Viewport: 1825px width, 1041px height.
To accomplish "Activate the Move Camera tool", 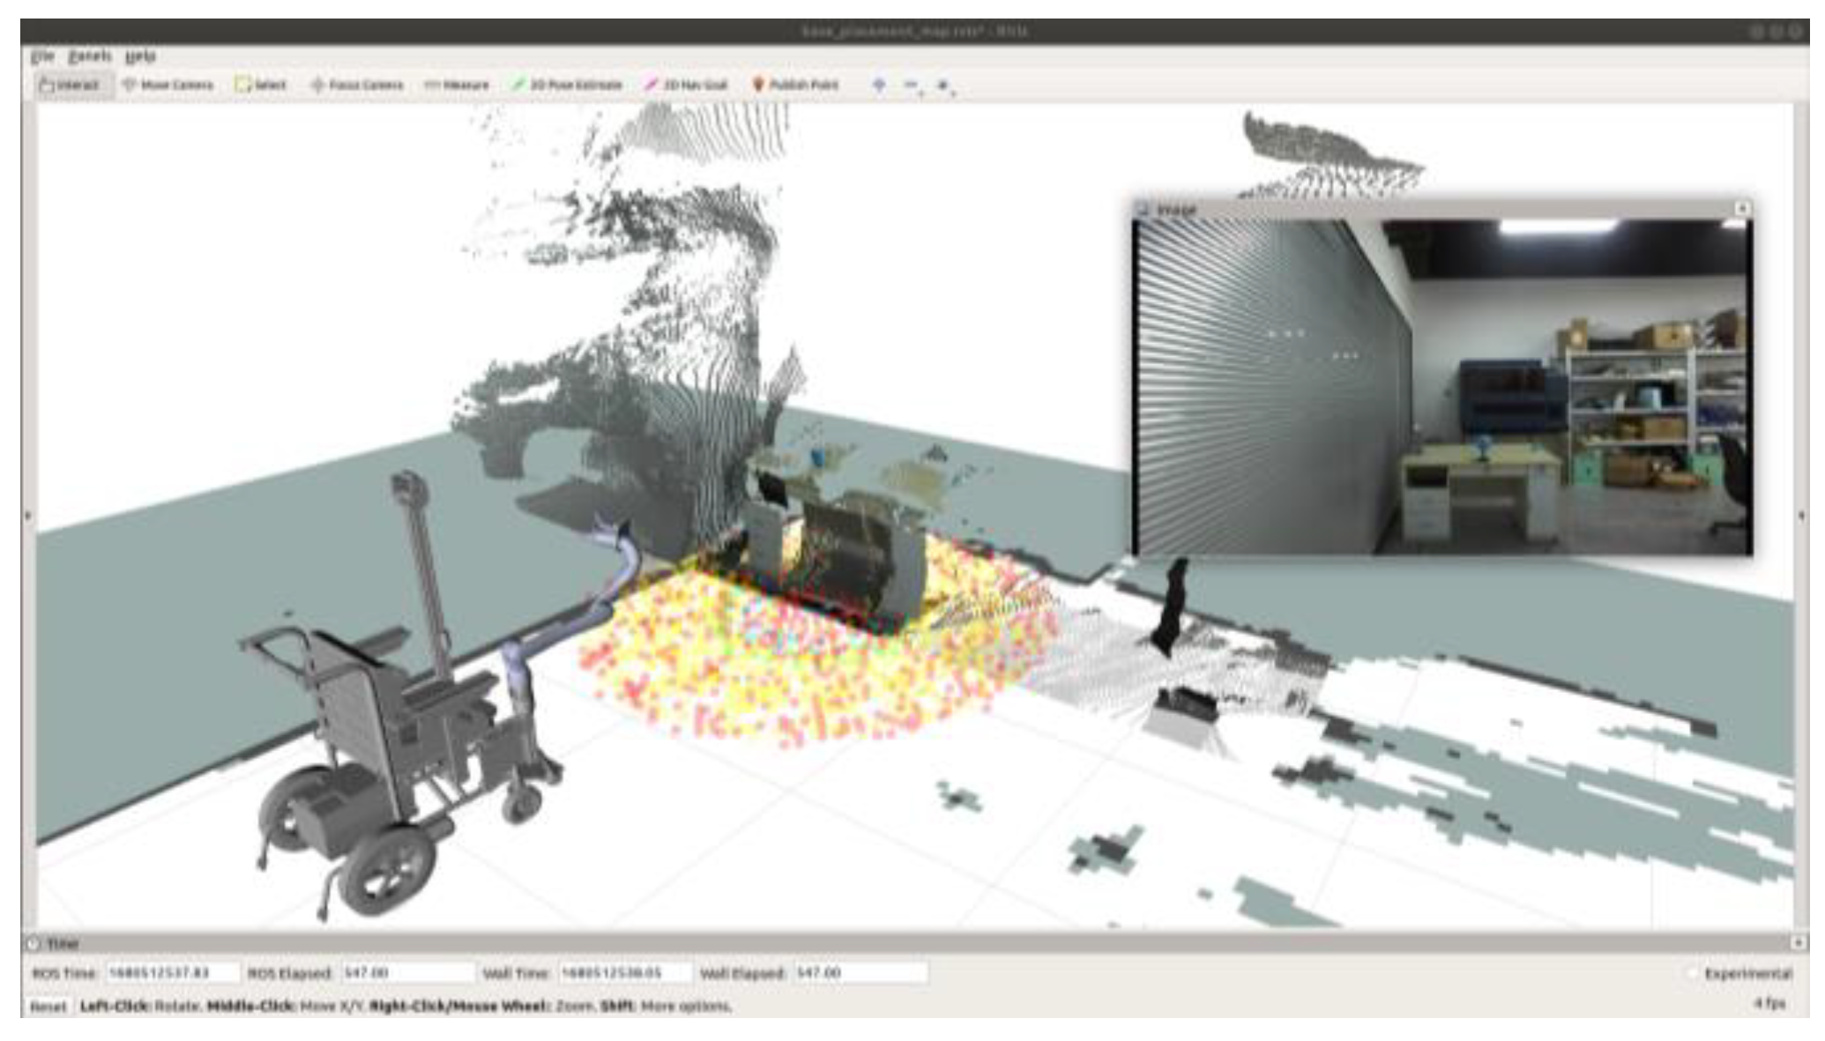I will [168, 85].
